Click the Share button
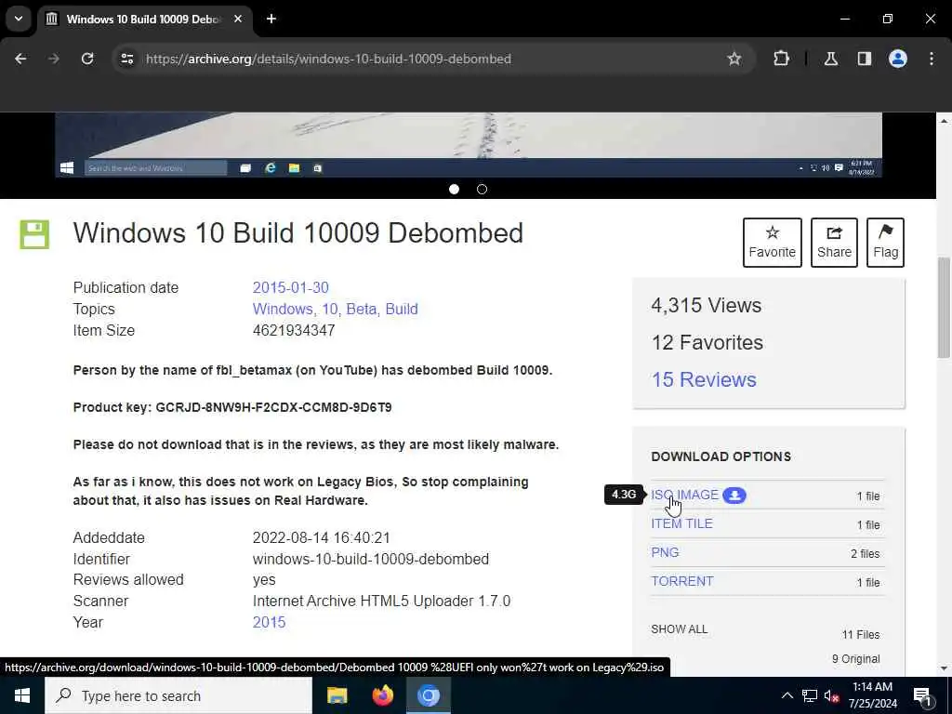 coord(834,243)
